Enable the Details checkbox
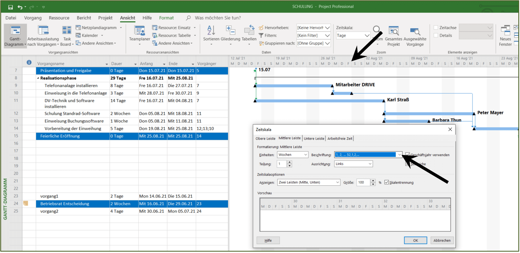The width and height of the screenshot is (520, 253). click(x=436, y=35)
